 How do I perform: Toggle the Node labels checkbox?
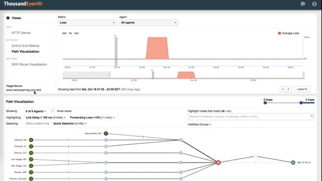pos(52,111)
